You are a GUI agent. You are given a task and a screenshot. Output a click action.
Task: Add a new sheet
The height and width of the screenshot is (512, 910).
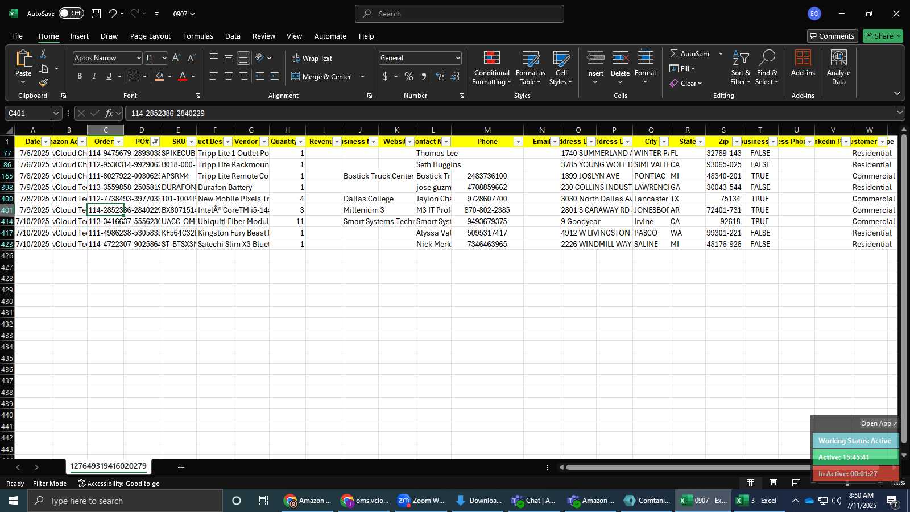(181, 467)
